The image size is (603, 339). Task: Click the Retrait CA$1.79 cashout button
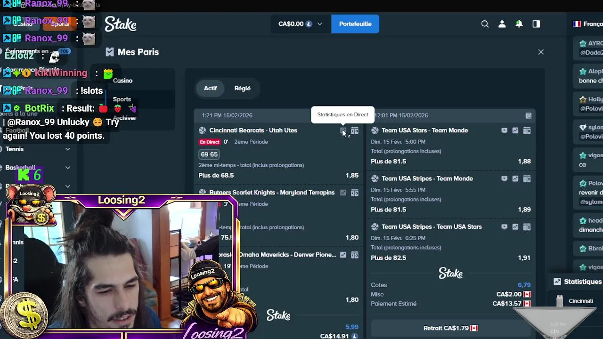coord(451,328)
